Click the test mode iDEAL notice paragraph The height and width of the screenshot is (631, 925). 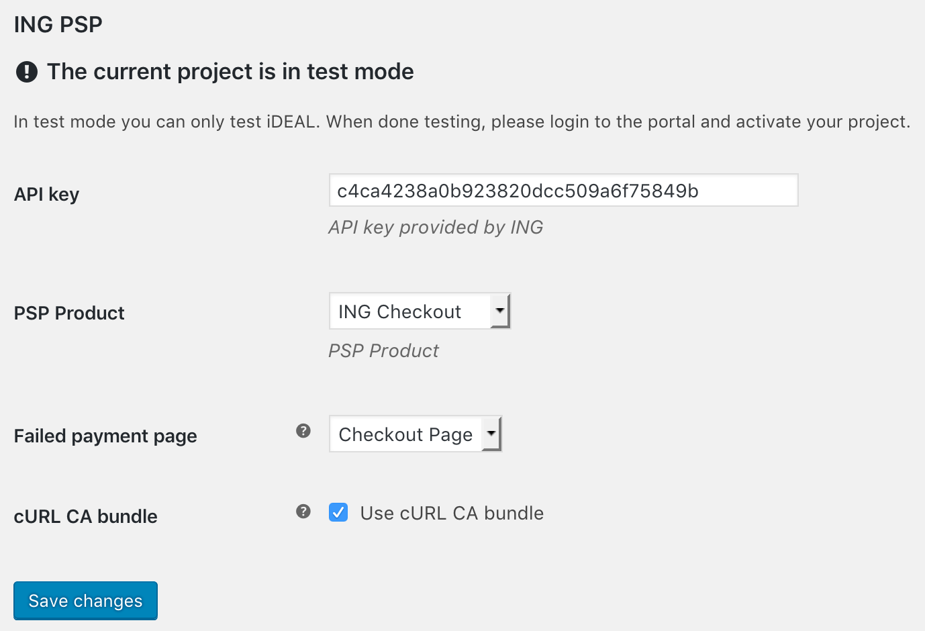coord(462,122)
